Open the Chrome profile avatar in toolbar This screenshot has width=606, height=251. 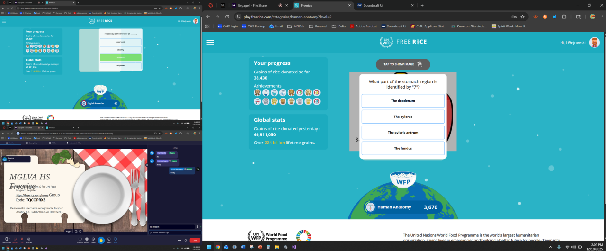[x=592, y=17]
